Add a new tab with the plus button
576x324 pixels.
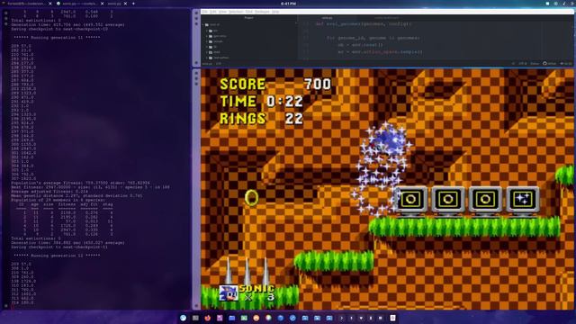(x=133, y=4)
